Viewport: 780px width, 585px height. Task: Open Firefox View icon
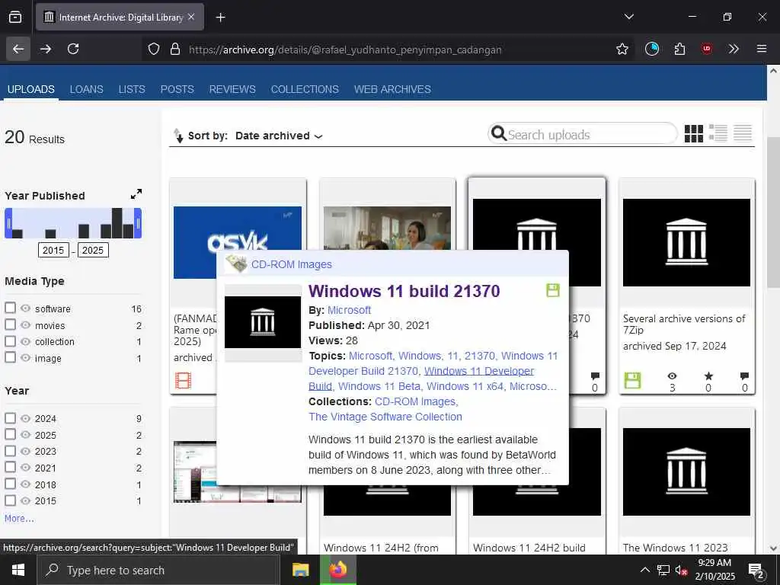pyautogui.click(x=15, y=18)
